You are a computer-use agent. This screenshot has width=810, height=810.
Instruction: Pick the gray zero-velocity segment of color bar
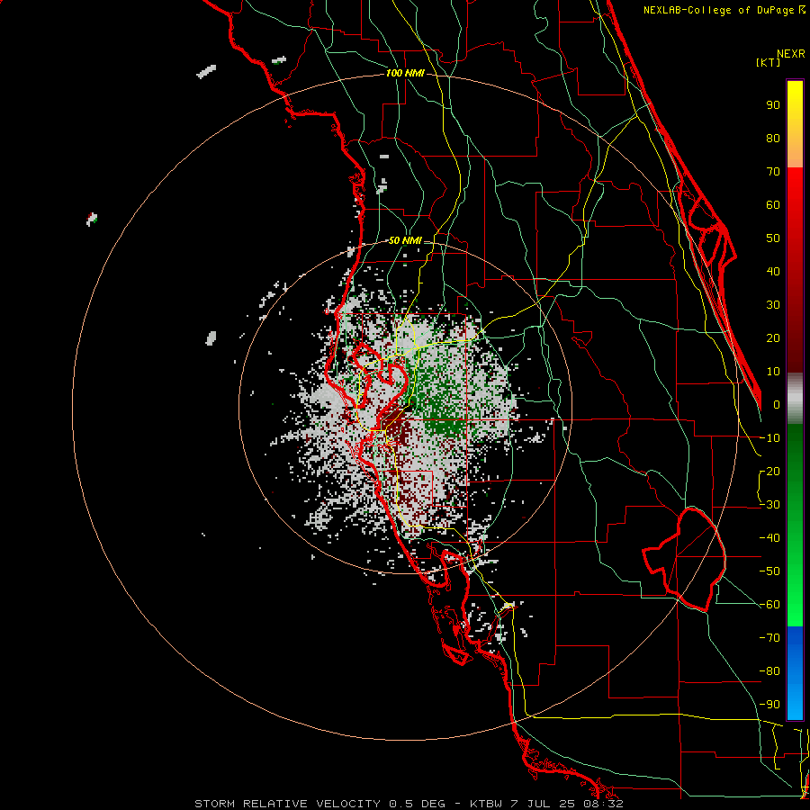795,398
